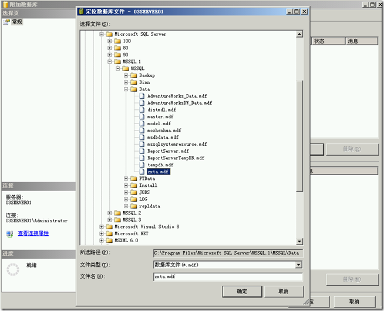Click the 文件名 input field
Screen dimensions: 384x311
click(228, 277)
